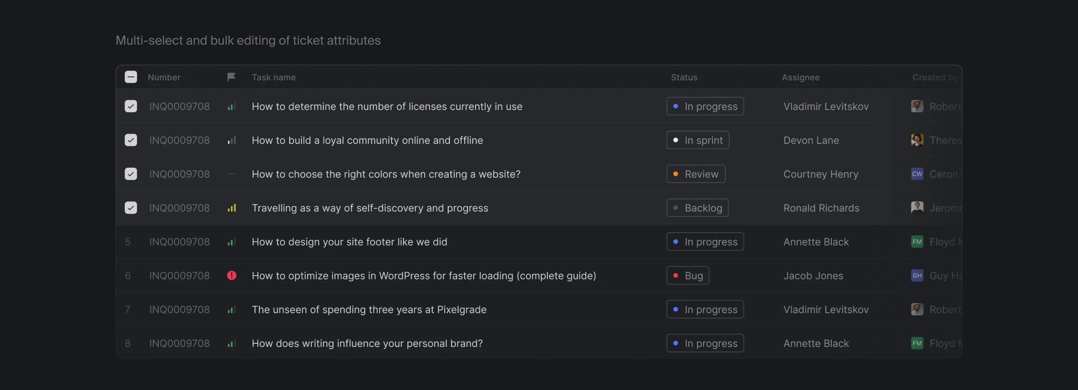This screenshot has height=390, width=1078.
Task: Click the red urgent priority icon
Action: point(231,275)
